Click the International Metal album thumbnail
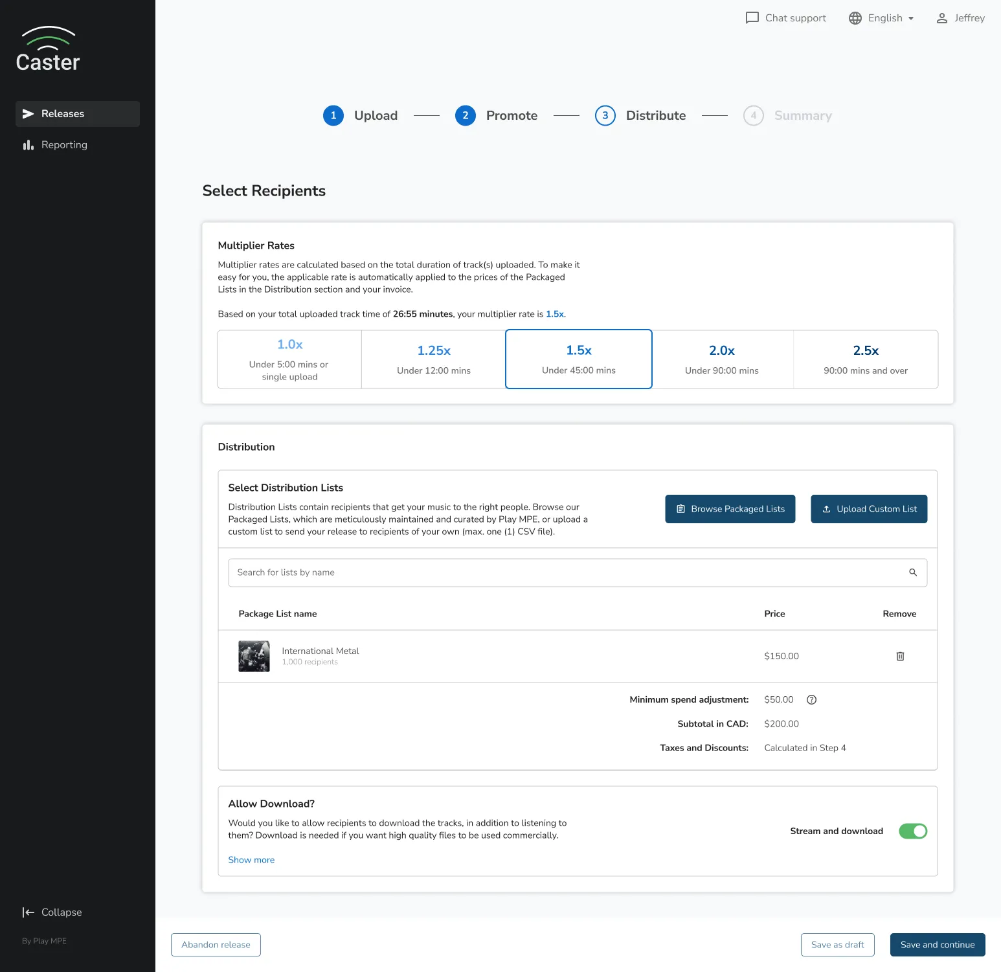Screen dimensions: 1001x972 pyautogui.click(x=254, y=656)
